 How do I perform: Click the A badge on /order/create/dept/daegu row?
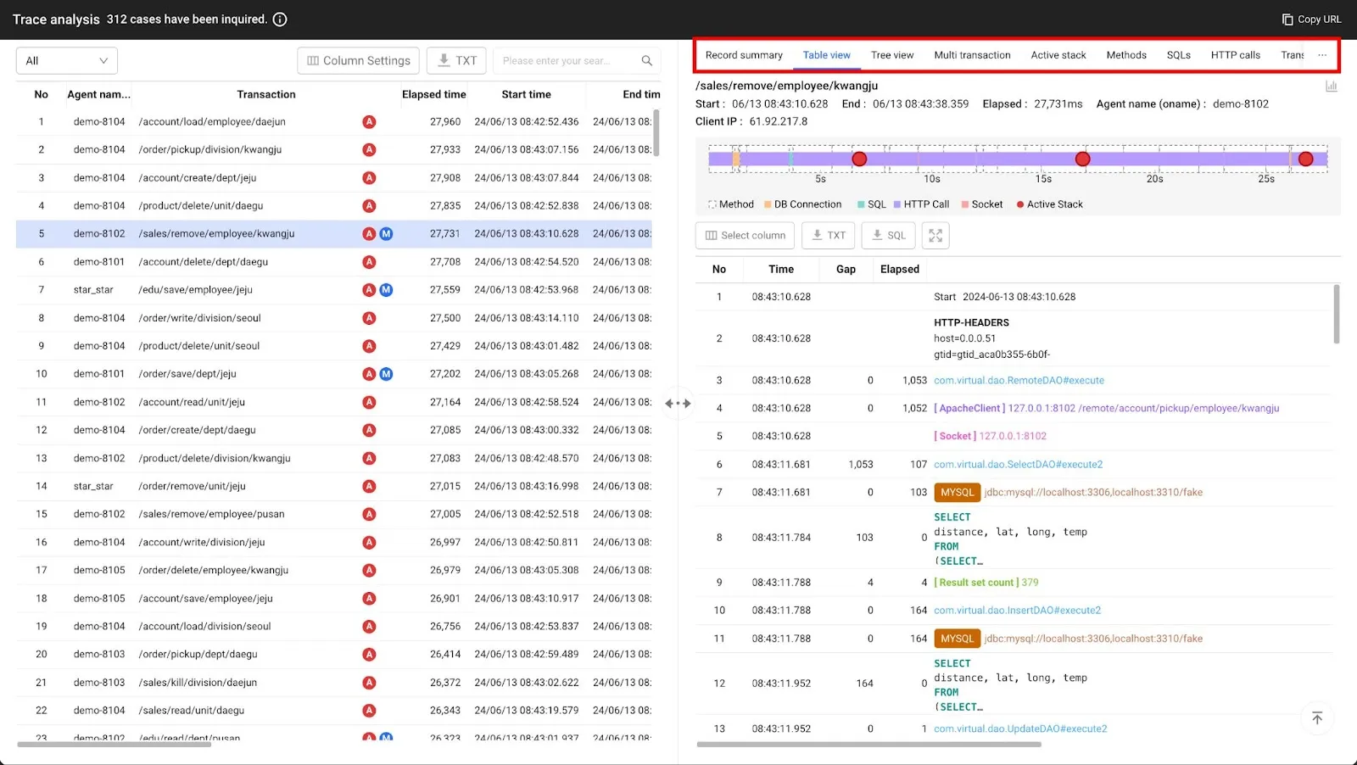(369, 430)
